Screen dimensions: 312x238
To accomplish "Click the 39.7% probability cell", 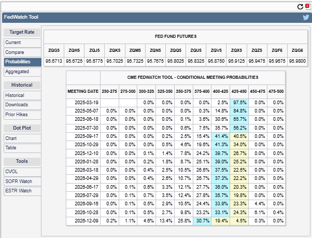I will (x=221, y=153).
